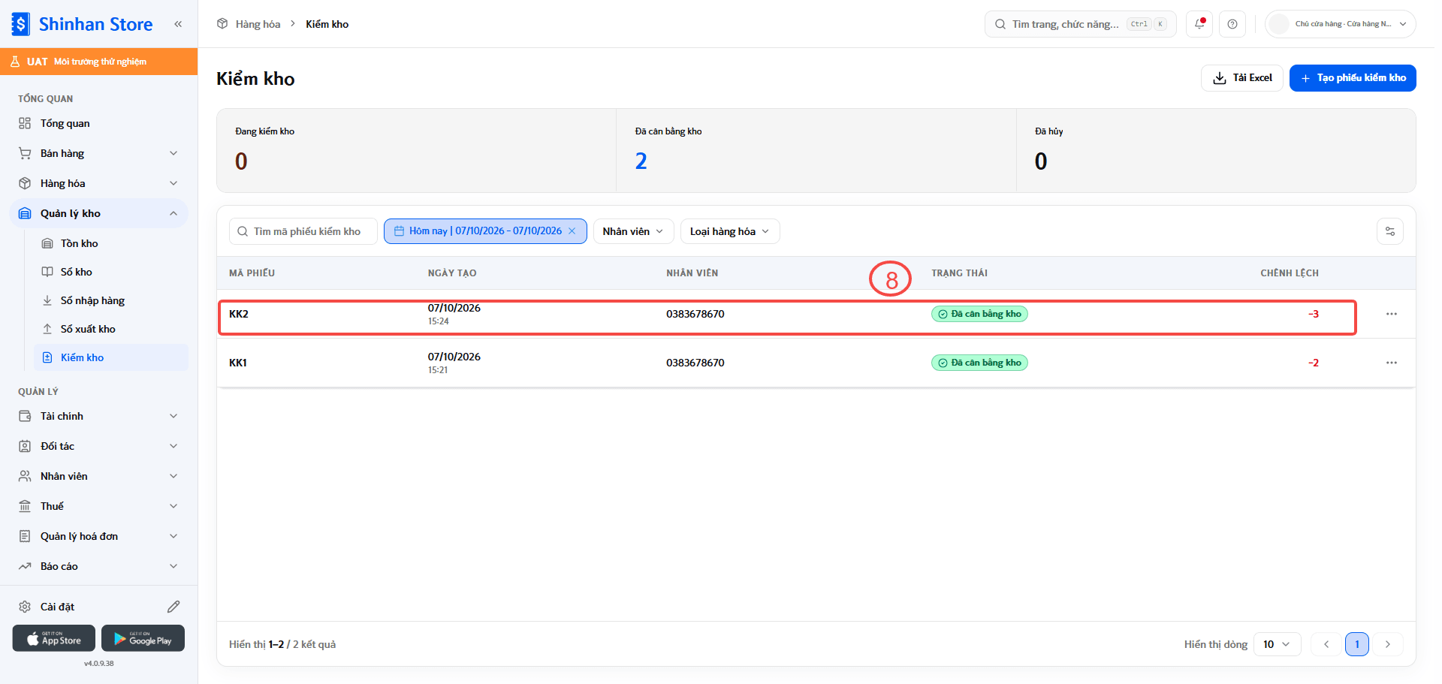This screenshot has height=684, width=1442.
Task: Open Tổng quan dashboard
Action: (x=99, y=123)
